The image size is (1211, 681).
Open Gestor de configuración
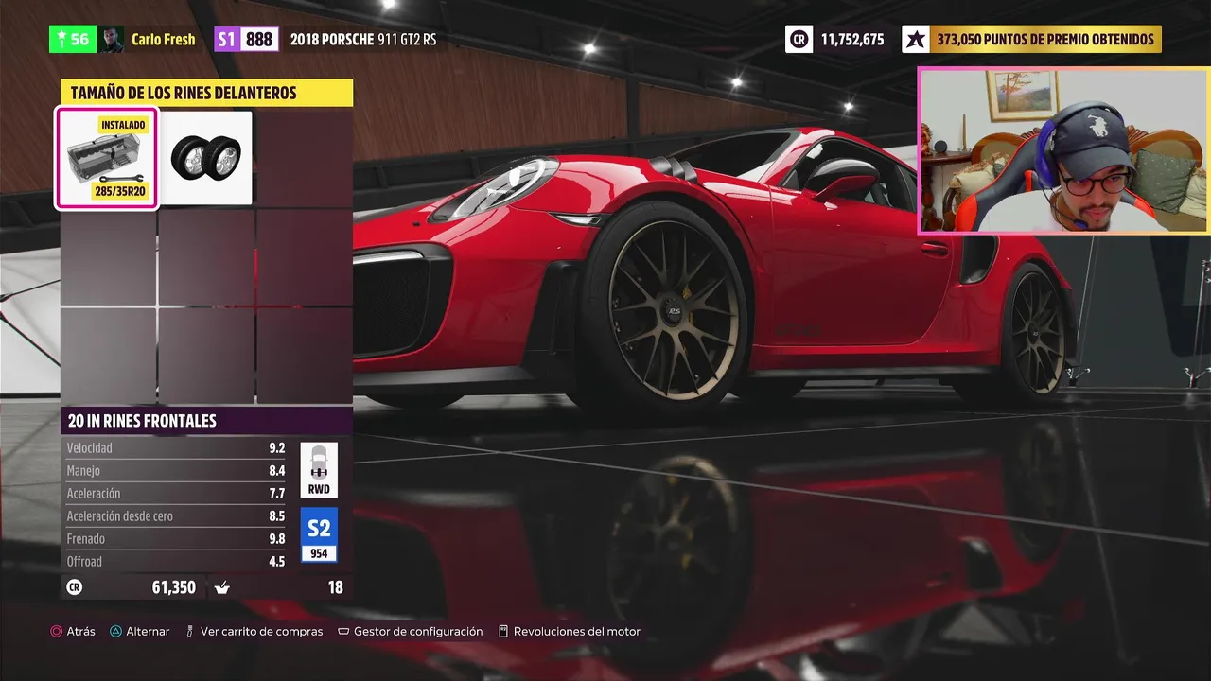pos(411,631)
